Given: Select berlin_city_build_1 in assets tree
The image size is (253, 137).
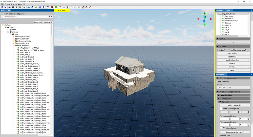Looking at the screenshot, I should click(x=27, y=57).
